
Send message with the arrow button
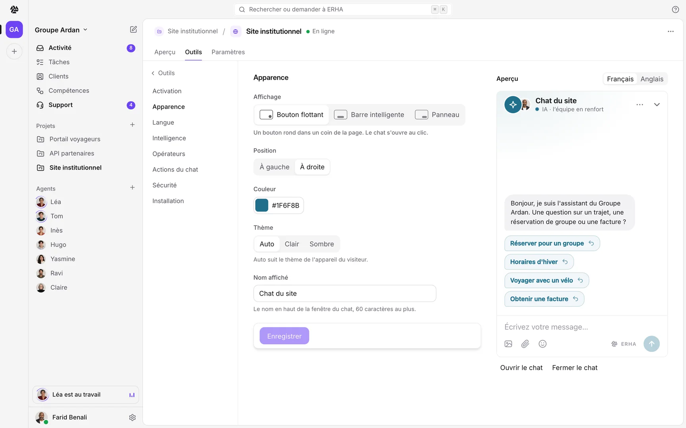pos(651,344)
